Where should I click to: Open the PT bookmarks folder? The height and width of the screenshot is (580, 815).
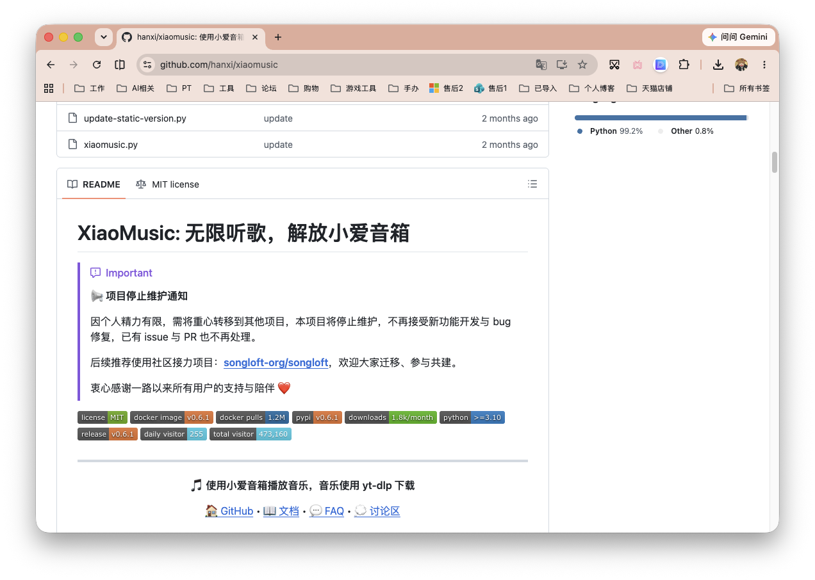179,88
